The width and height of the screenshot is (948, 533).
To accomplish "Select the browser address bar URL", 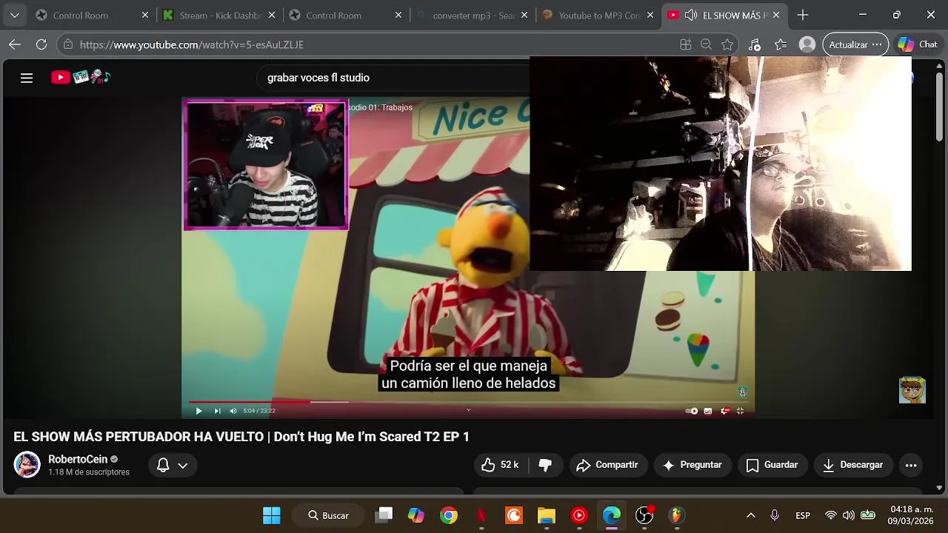I will (x=192, y=44).
